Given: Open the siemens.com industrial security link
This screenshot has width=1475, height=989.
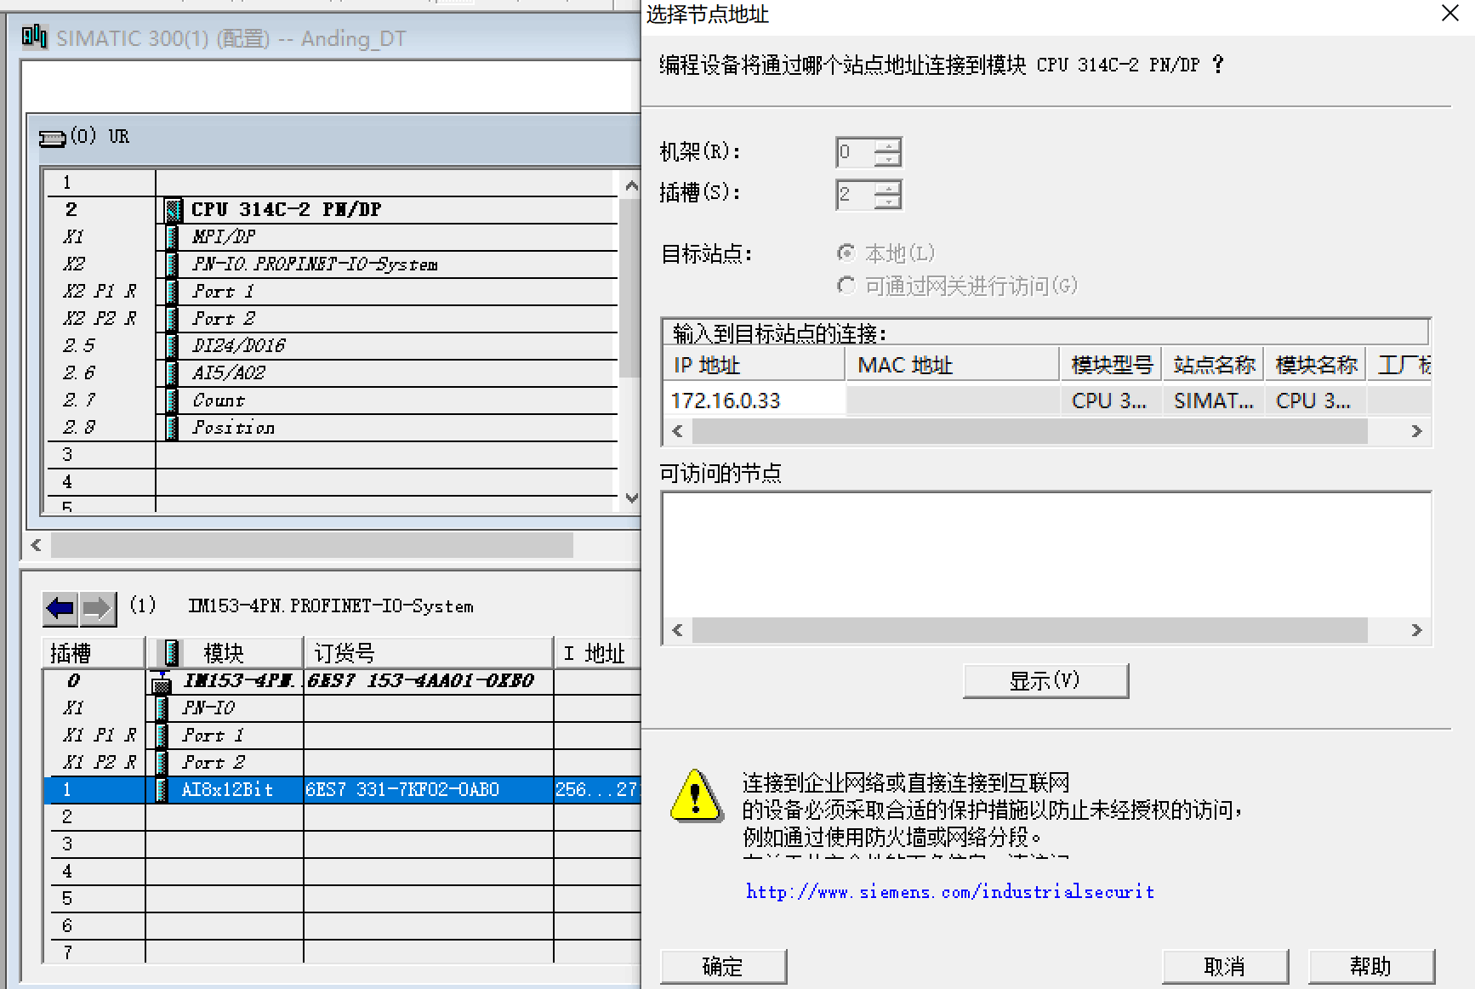Looking at the screenshot, I should tap(950, 891).
